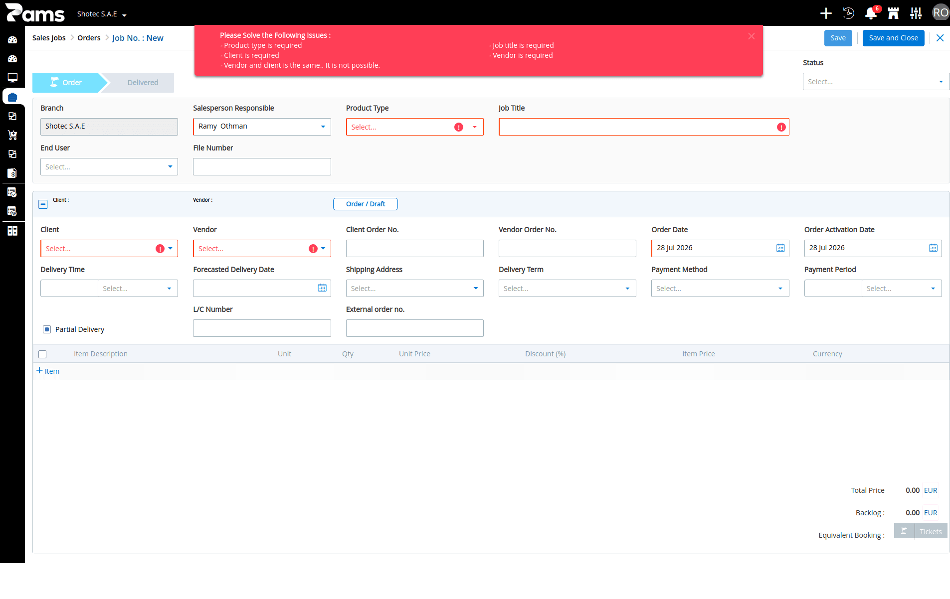Add a new Item row link
950x599 pixels.
[x=48, y=371]
